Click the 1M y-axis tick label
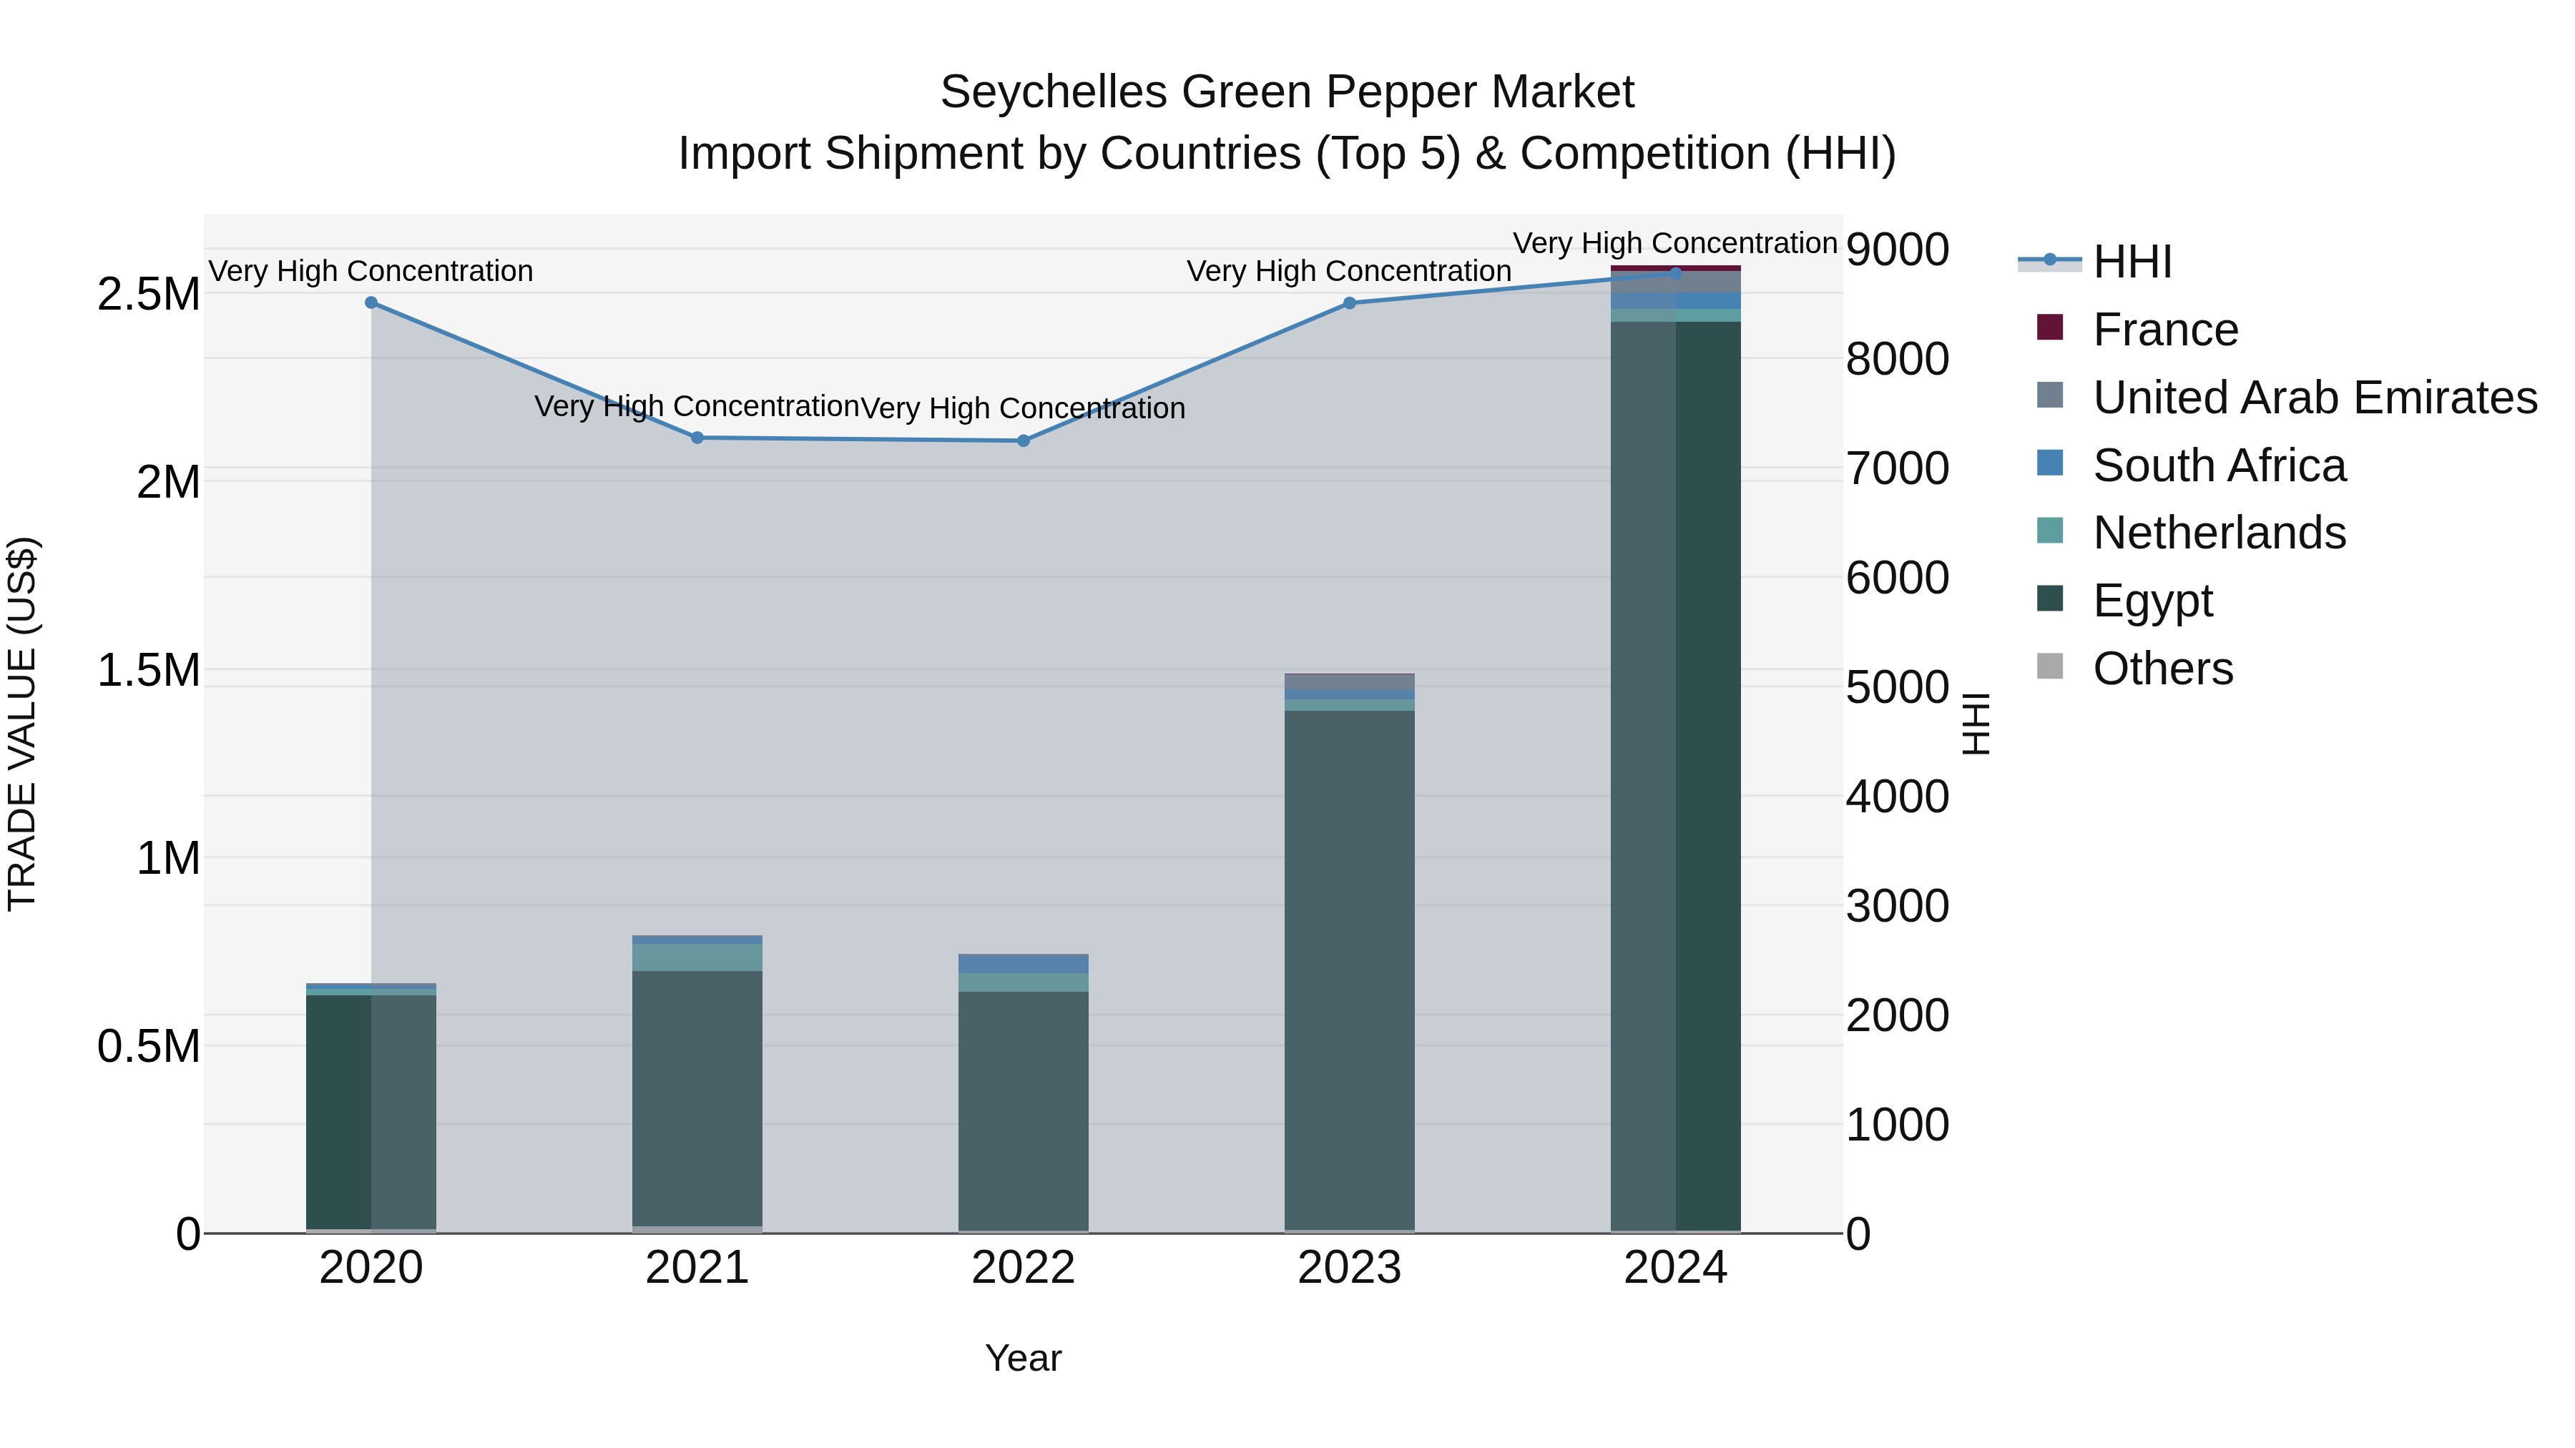Viewport: 2575px width, 1448px height. click(x=168, y=858)
